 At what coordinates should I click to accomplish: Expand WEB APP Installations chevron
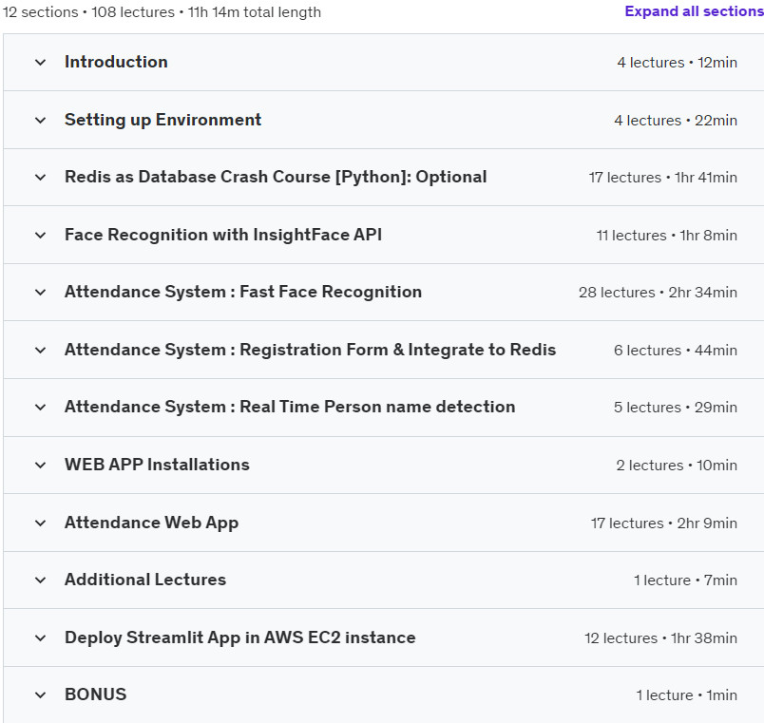tap(41, 466)
